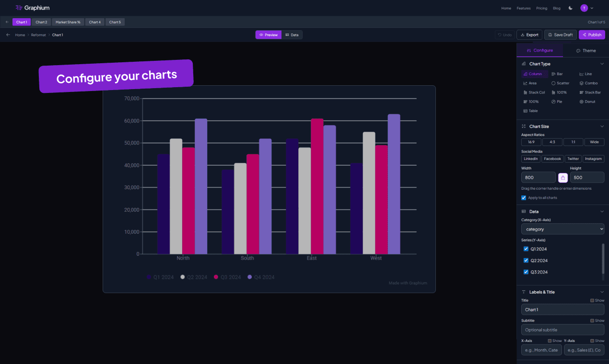
Task: Uncheck the Q2 2024 series
Action: tap(526, 260)
